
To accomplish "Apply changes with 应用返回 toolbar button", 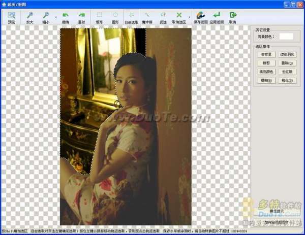I will [x=217, y=18].
